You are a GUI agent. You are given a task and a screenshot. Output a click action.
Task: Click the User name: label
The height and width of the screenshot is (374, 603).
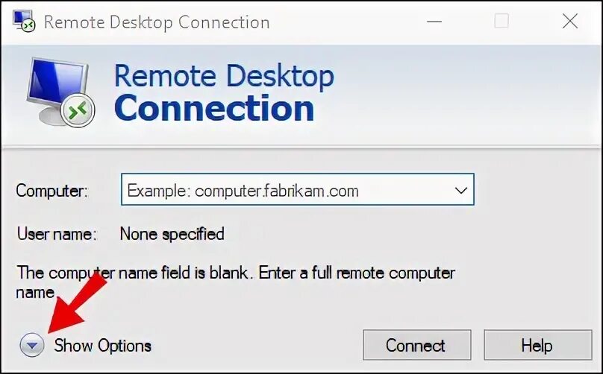tap(57, 234)
